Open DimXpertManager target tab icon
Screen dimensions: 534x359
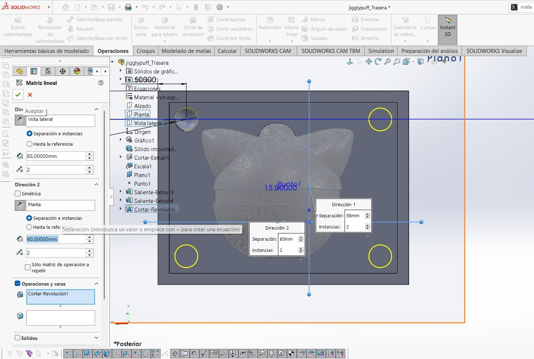tap(63, 71)
